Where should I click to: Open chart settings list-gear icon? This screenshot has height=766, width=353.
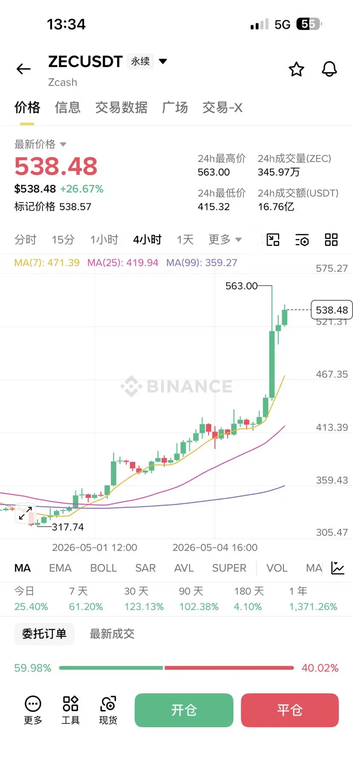pos(302,240)
